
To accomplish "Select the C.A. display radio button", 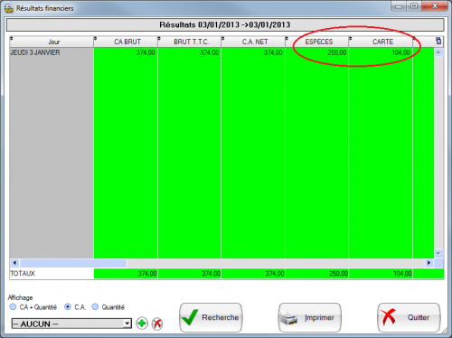I will pos(68,307).
